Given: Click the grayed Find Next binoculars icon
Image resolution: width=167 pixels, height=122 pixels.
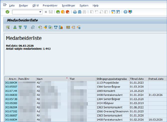Looking at the screenshot, I should (84, 12).
